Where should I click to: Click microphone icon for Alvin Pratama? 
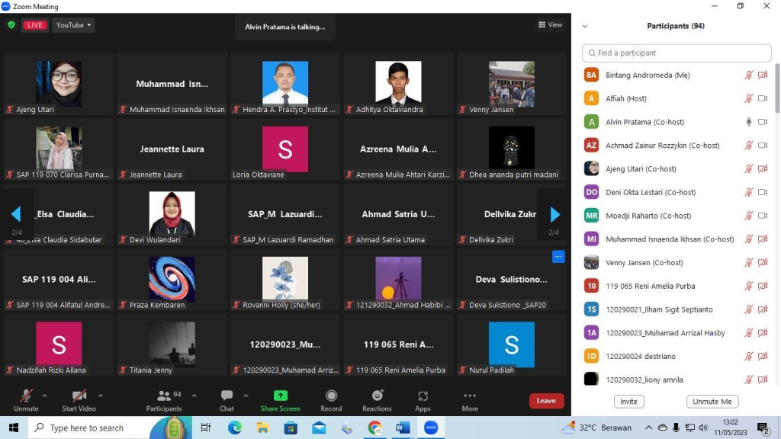749,122
